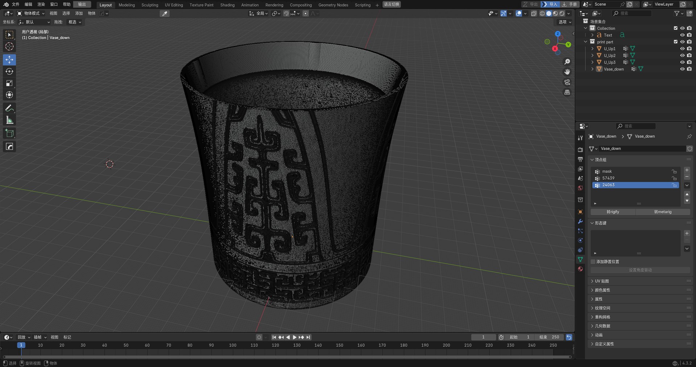The image size is (696, 367).
Task: Open the Material properties tab icon
Action: pos(580,269)
